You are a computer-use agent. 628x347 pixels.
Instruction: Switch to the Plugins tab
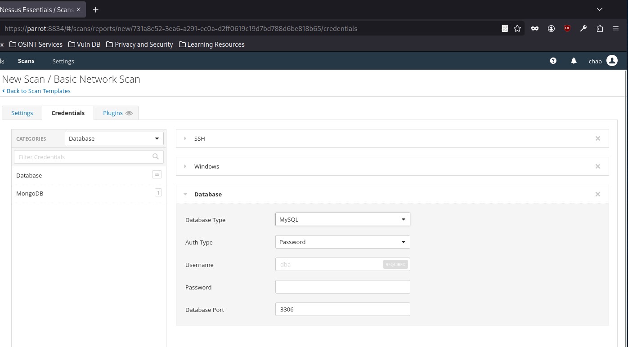pos(116,113)
